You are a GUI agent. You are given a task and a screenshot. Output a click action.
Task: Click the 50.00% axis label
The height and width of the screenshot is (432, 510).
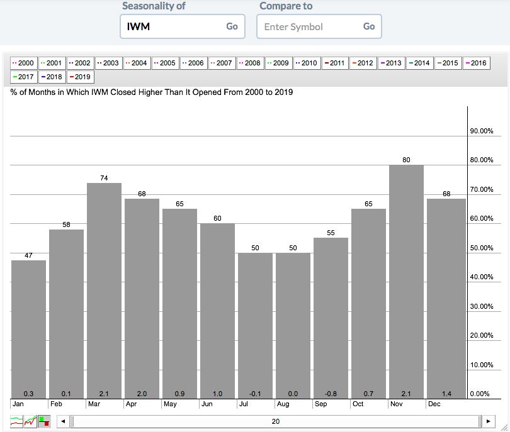482,248
